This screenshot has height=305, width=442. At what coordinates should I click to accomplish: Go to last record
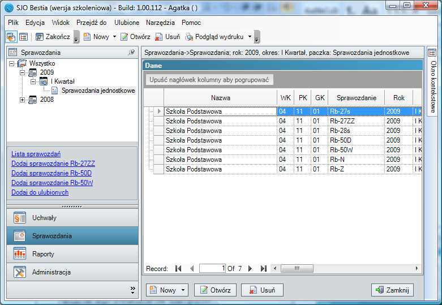pos(264,269)
